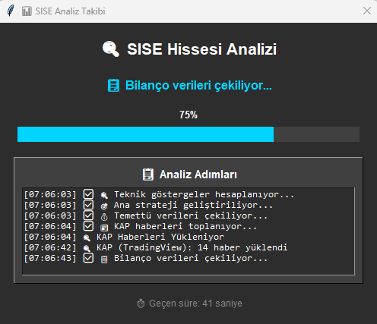
Task: Click the 75% progress label
Action: click(188, 115)
